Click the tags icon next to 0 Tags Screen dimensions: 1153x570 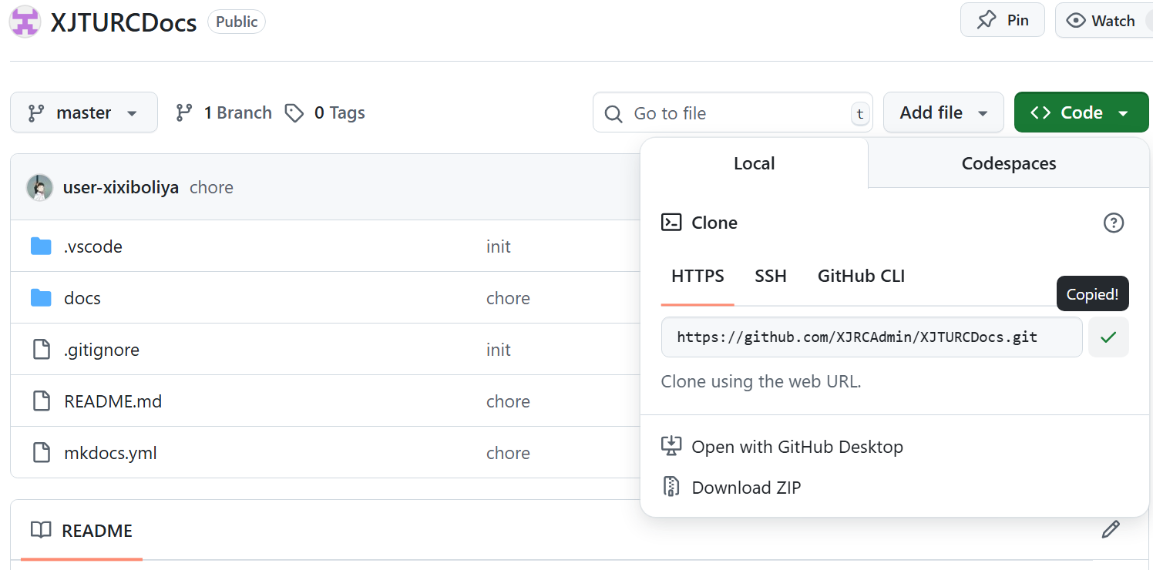pyautogui.click(x=294, y=113)
